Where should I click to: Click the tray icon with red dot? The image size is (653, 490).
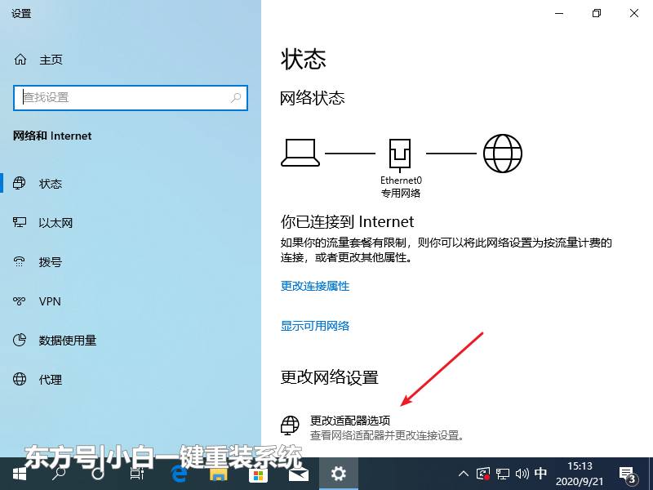(x=483, y=474)
